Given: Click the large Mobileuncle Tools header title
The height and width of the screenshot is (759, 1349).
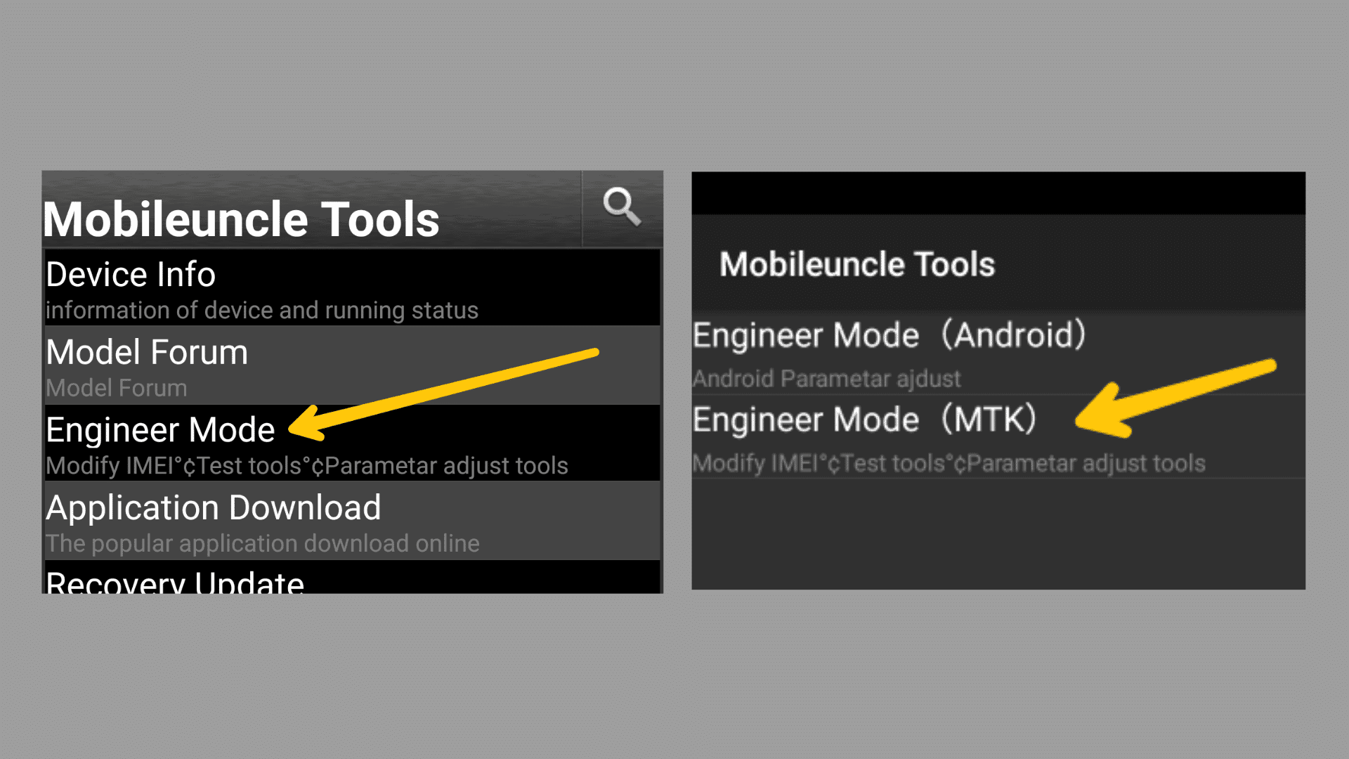Looking at the screenshot, I should tap(241, 219).
